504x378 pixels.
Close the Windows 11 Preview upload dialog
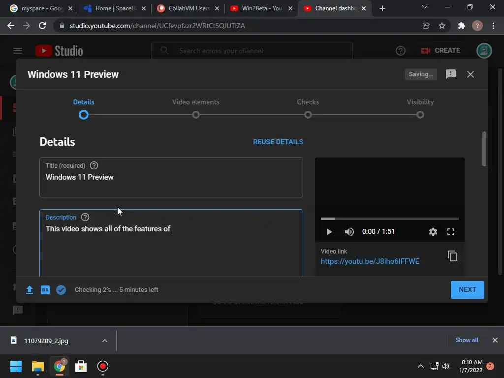click(x=470, y=74)
